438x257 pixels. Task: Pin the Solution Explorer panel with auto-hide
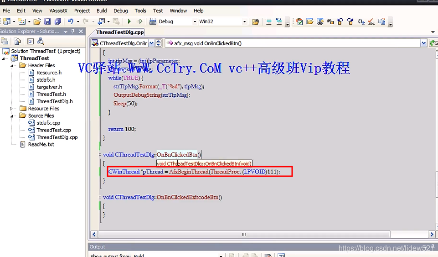pos(73,31)
